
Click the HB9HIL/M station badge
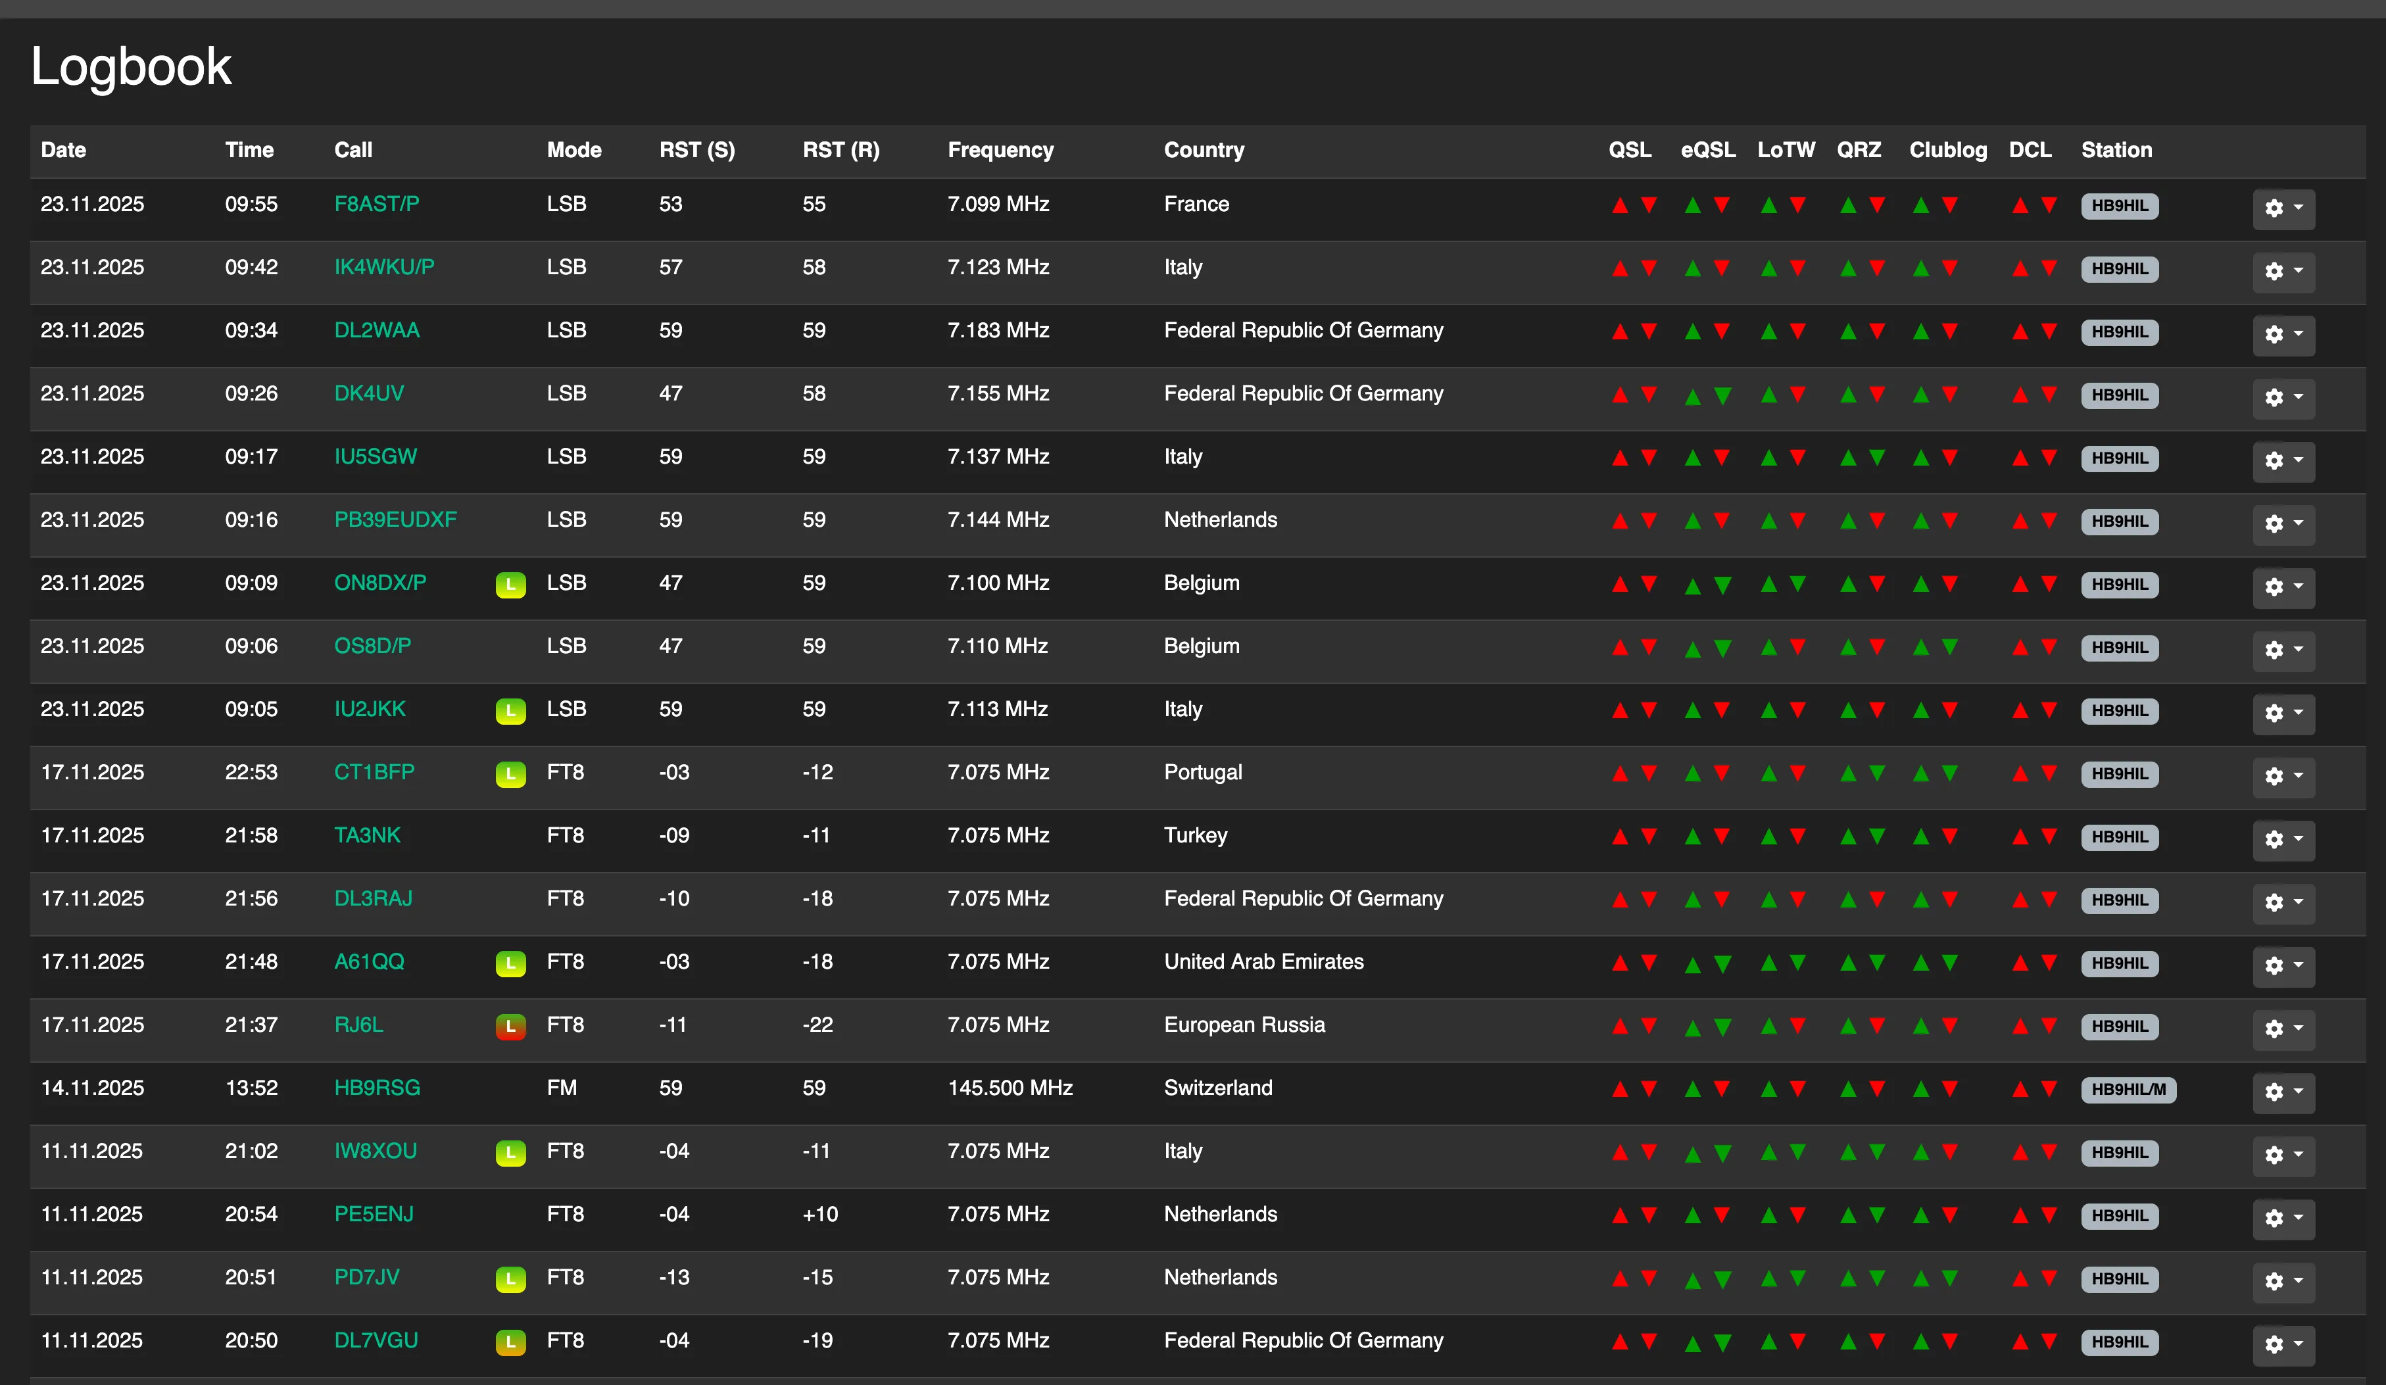coord(2128,1090)
